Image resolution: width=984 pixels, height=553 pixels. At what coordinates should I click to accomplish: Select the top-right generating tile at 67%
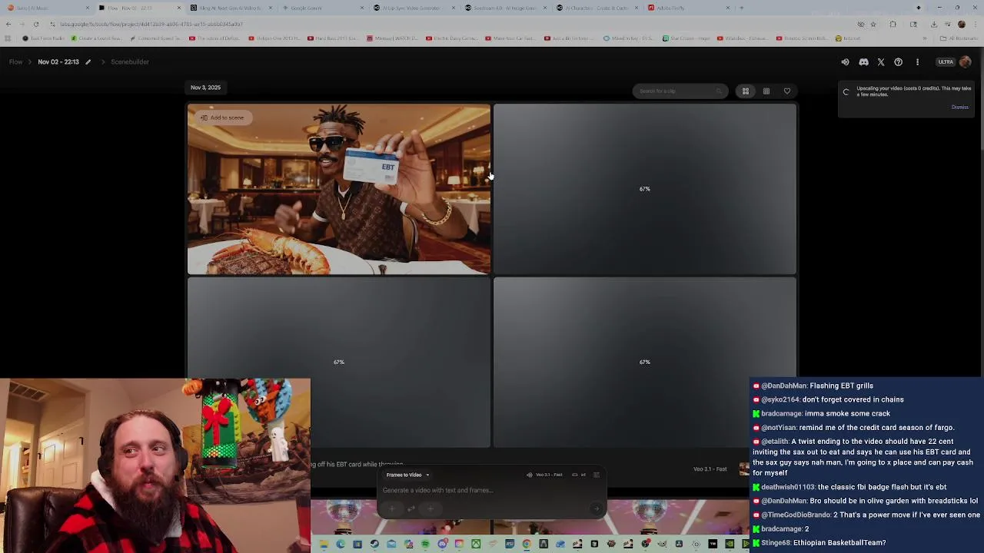[644, 189]
